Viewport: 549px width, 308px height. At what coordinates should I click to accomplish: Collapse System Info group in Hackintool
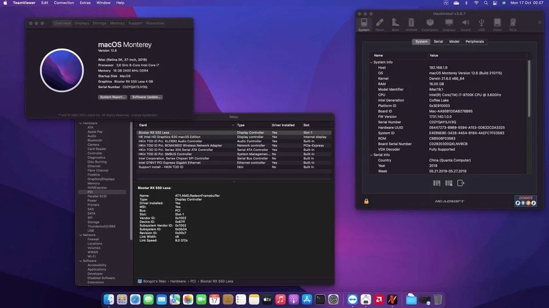[x=371, y=62]
